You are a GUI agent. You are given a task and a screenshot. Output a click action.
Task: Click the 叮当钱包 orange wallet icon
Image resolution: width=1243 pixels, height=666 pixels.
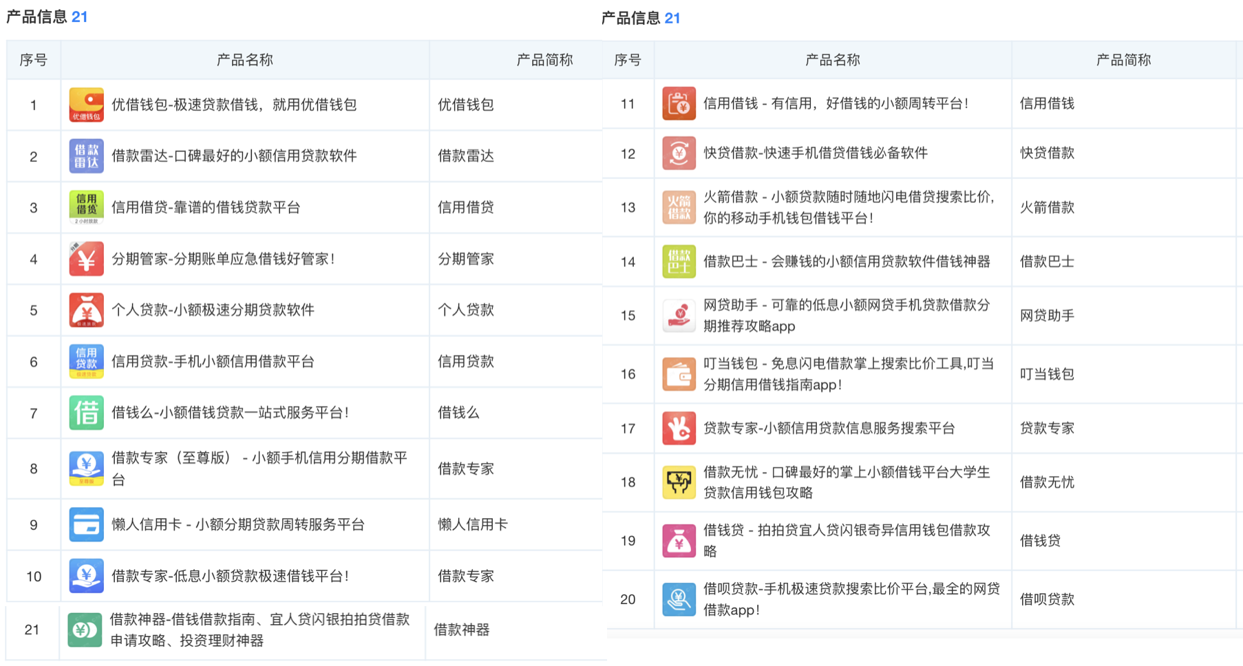(x=679, y=374)
